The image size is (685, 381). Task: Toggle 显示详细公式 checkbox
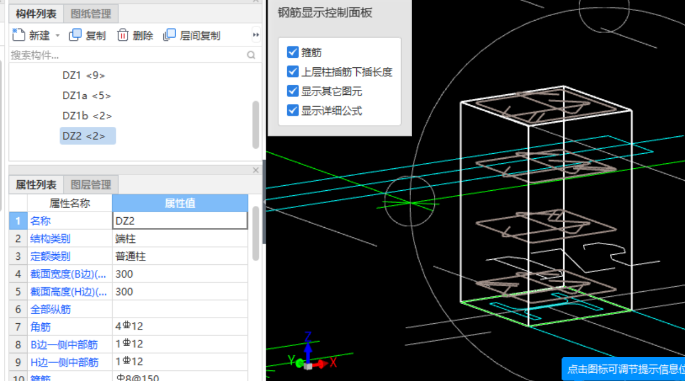292,111
